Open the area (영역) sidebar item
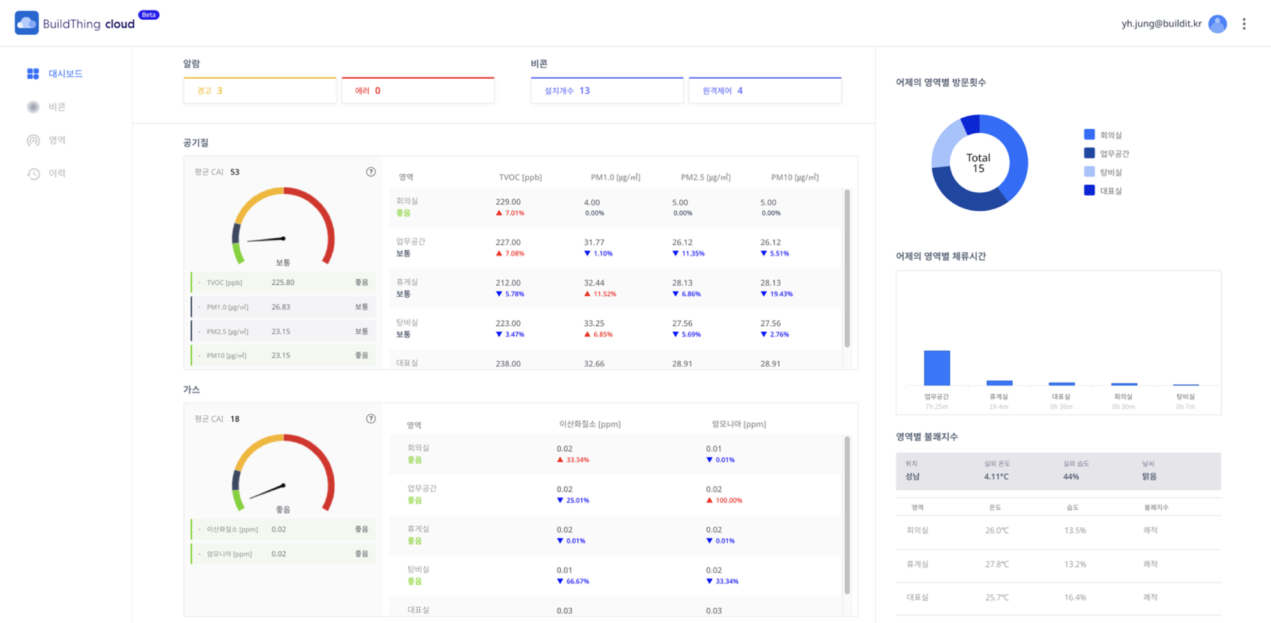Image resolution: width=1271 pixels, height=623 pixels. pyautogui.click(x=47, y=140)
